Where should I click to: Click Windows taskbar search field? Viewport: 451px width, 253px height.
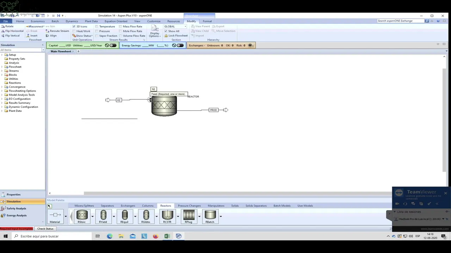51,236
